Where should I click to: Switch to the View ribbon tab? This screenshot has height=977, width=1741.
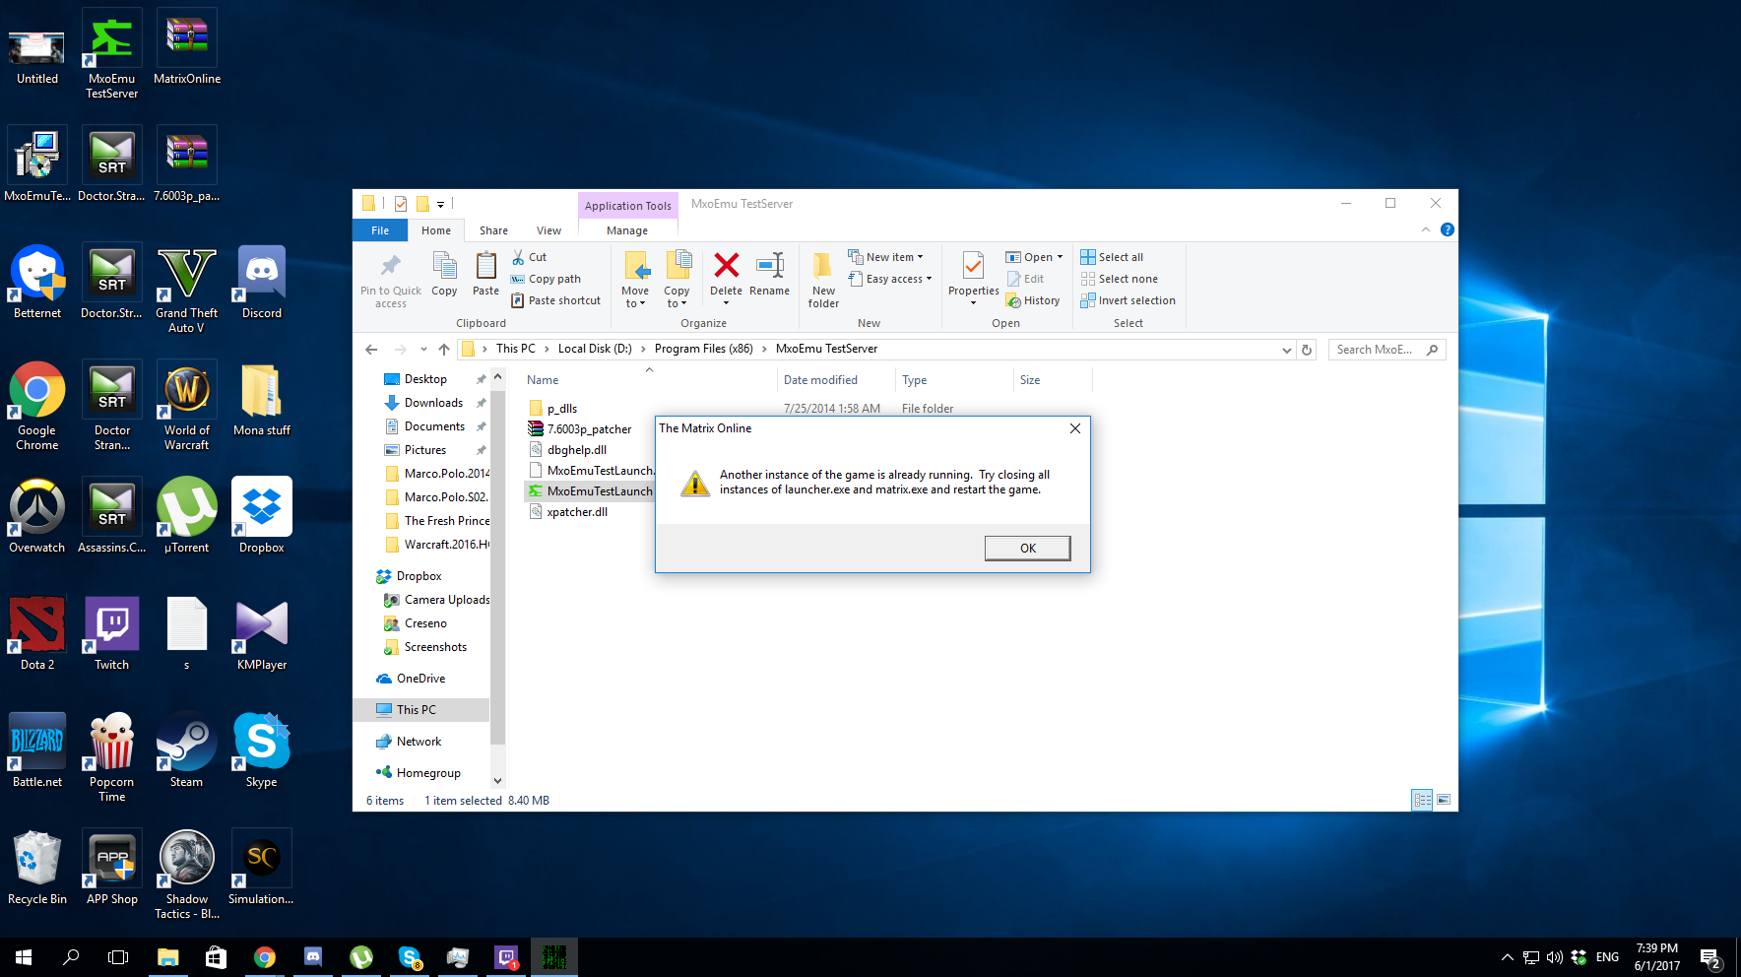(x=548, y=230)
